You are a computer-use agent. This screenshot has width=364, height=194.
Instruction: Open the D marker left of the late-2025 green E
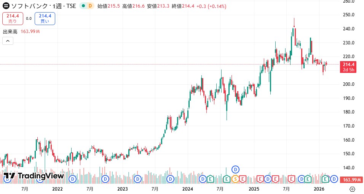pos(301,179)
